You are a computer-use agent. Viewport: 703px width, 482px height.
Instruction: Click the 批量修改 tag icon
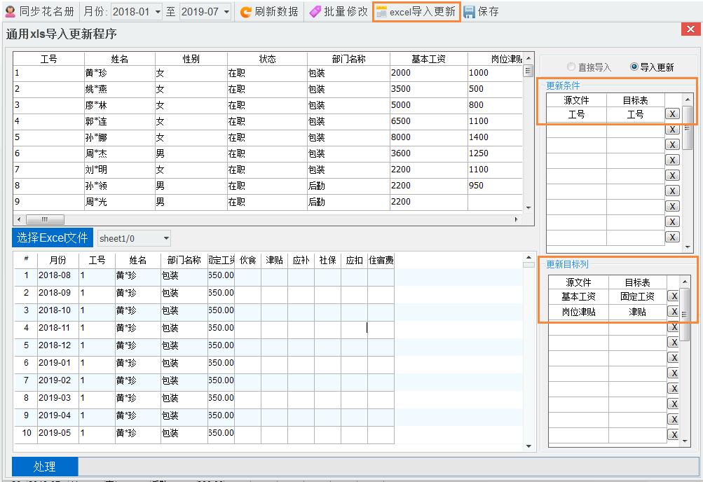tap(315, 12)
